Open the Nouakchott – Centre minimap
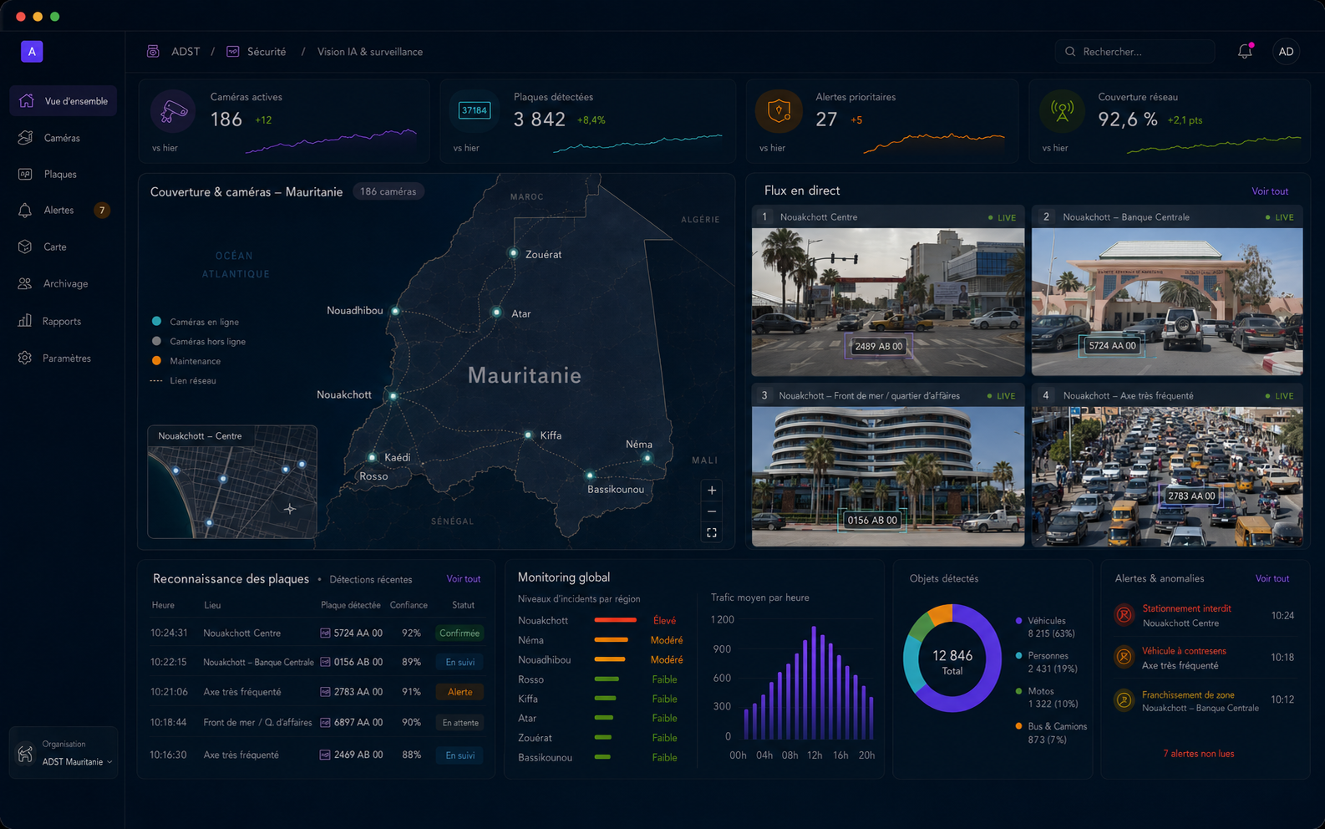Screen dimensions: 1325x829 (232, 481)
